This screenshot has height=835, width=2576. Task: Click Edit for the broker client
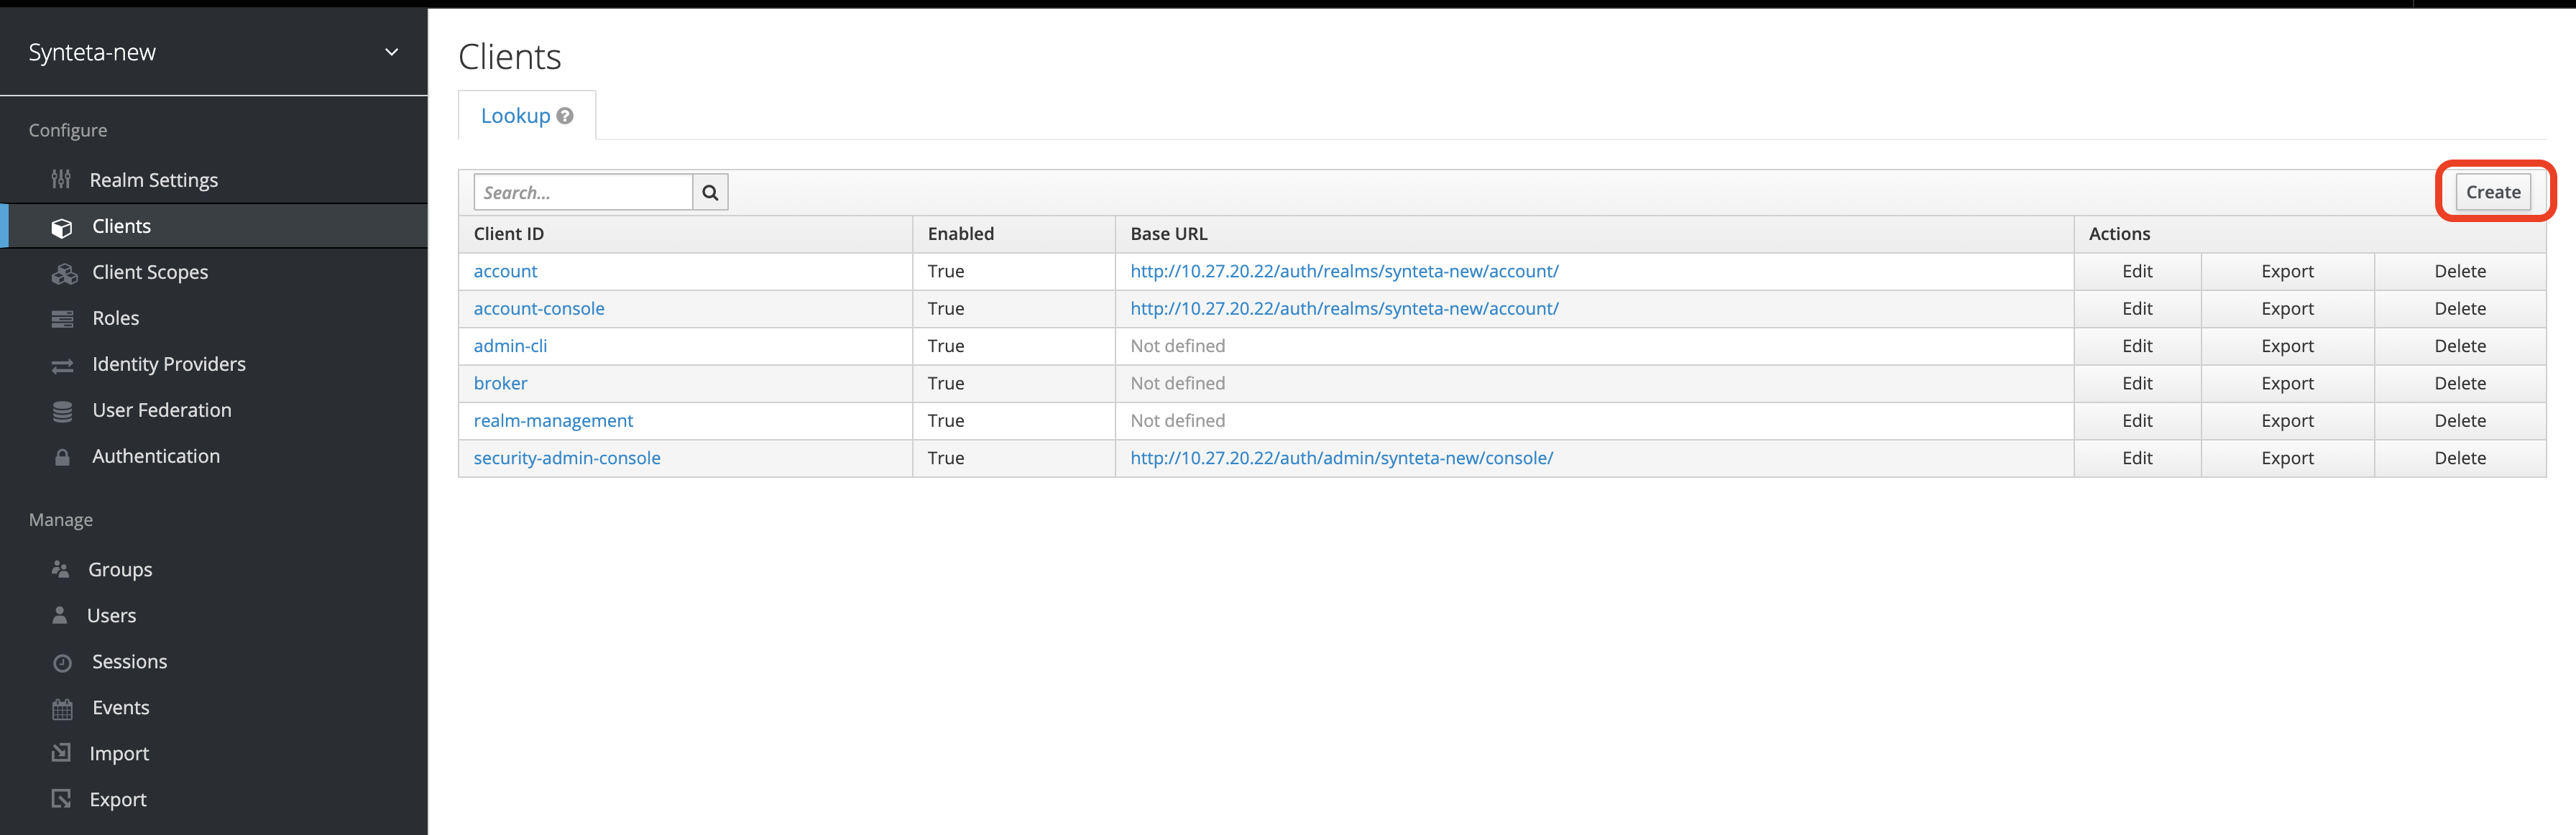point(2137,383)
